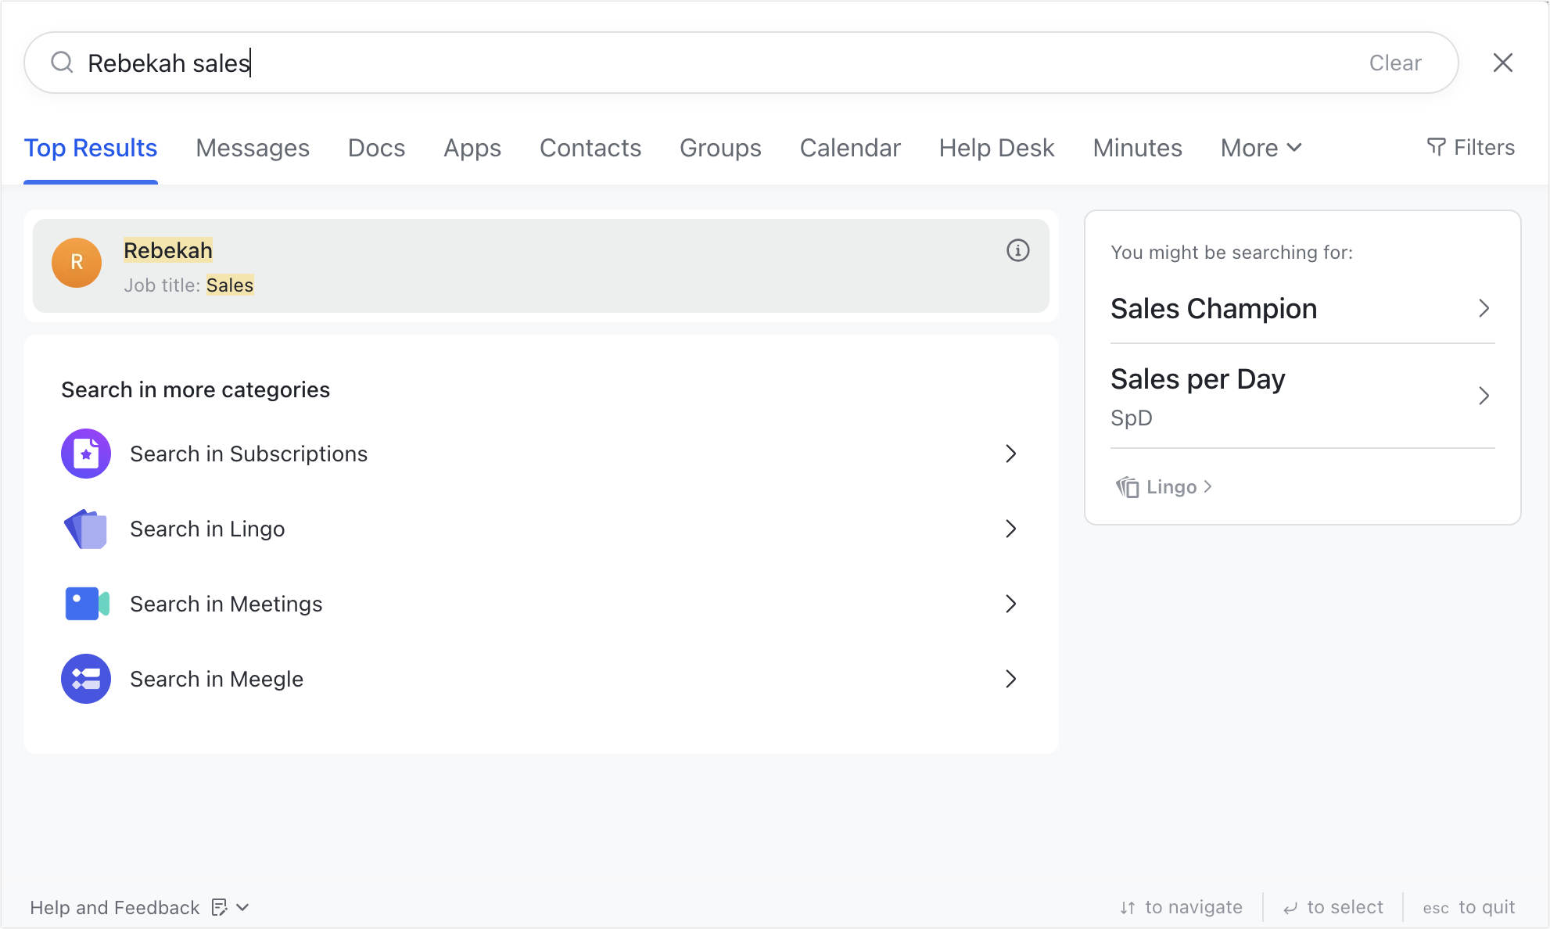Click the feedback note icon
The height and width of the screenshot is (929, 1550).
[x=220, y=907]
